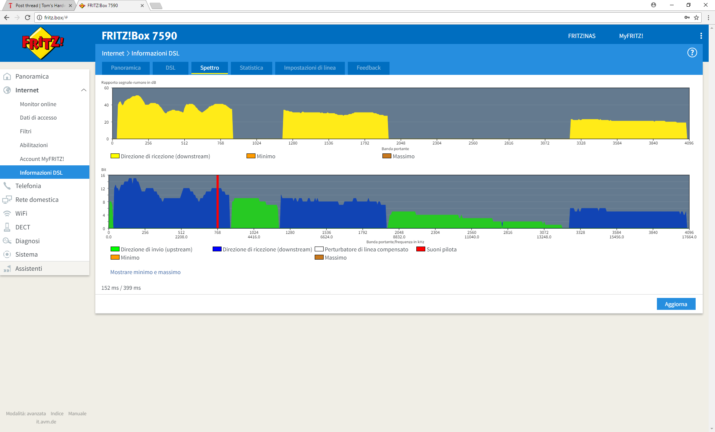The height and width of the screenshot is (432, 715).
Task: Click the Telefonia phone icon in sidebar
Action: tap(7, 186)
